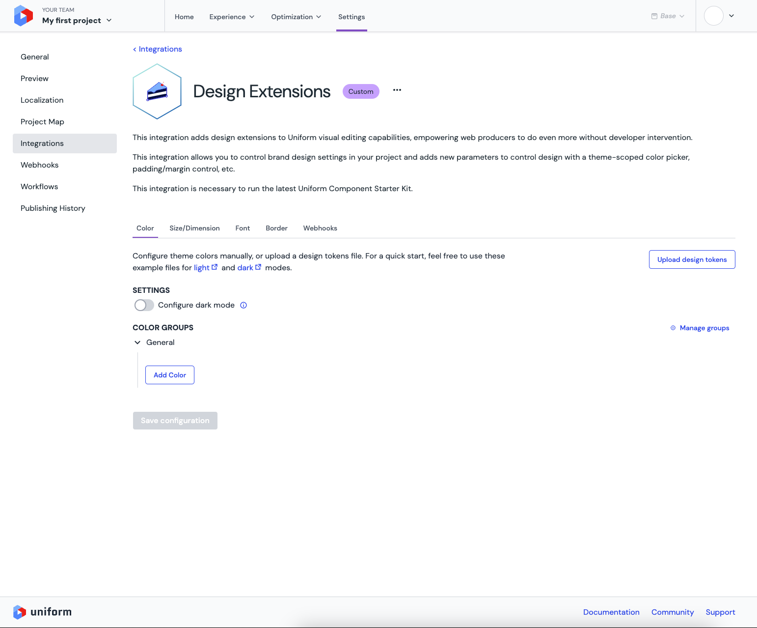This screenshot has height=628, width=757.
Task: Select the Color tab
Action: click(145, 228)
